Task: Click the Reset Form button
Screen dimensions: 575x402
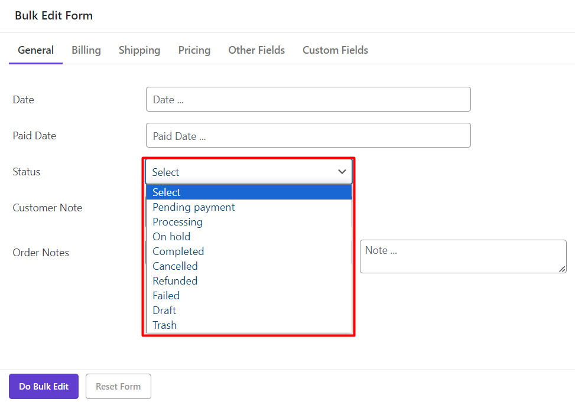Action: tap(118, 387)
